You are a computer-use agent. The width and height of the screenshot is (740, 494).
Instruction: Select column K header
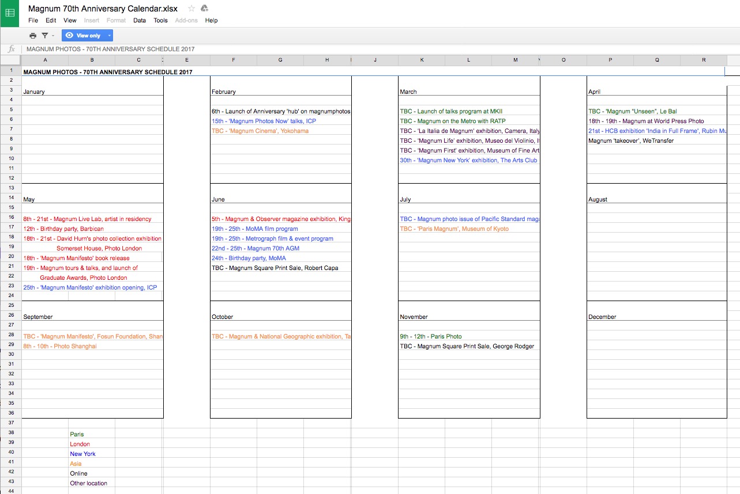[422, 60]
